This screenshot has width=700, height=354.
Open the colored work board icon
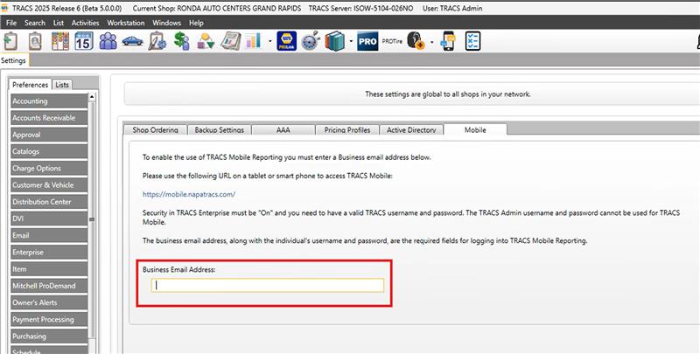[x=59, y=41]
